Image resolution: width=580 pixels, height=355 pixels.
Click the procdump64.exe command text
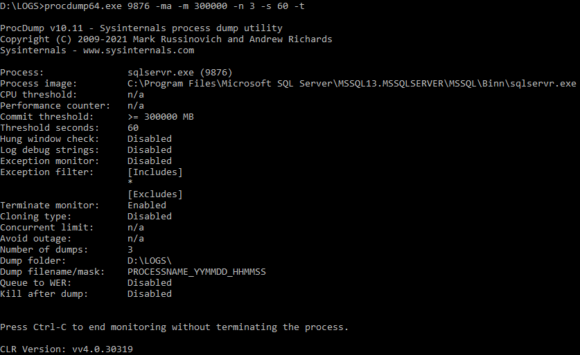coord(175,6)
